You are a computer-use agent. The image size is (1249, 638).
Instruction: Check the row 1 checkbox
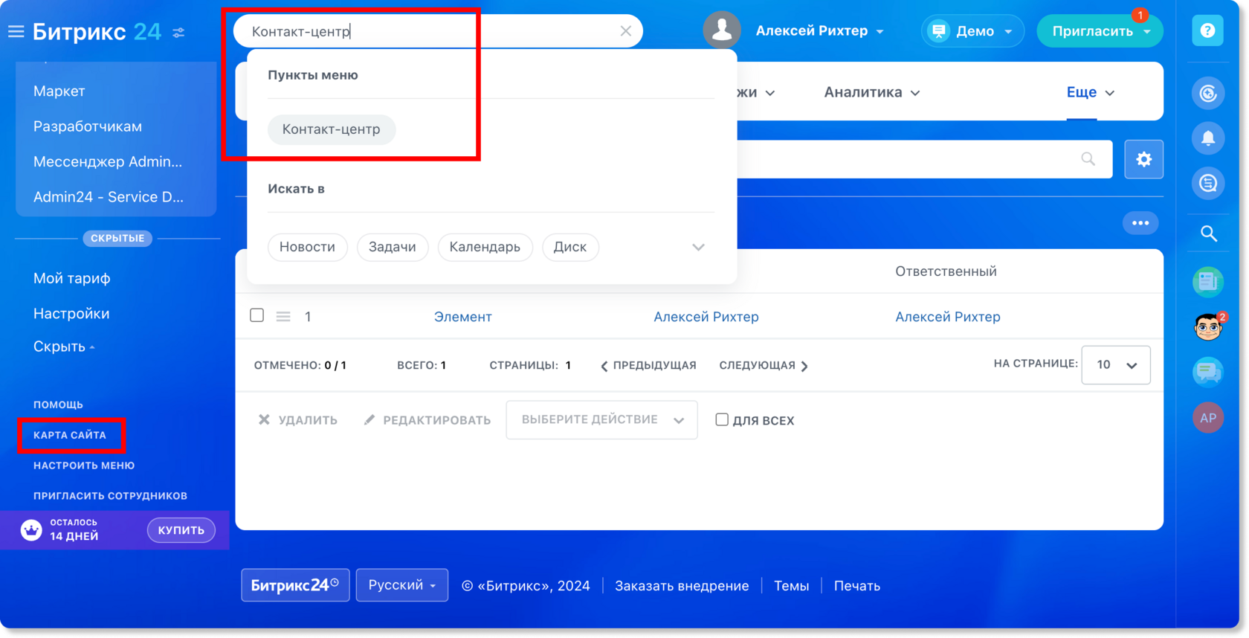point(257,315)
